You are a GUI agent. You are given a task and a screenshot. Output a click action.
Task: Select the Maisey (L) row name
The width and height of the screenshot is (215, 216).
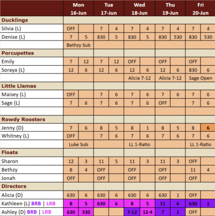14,94
